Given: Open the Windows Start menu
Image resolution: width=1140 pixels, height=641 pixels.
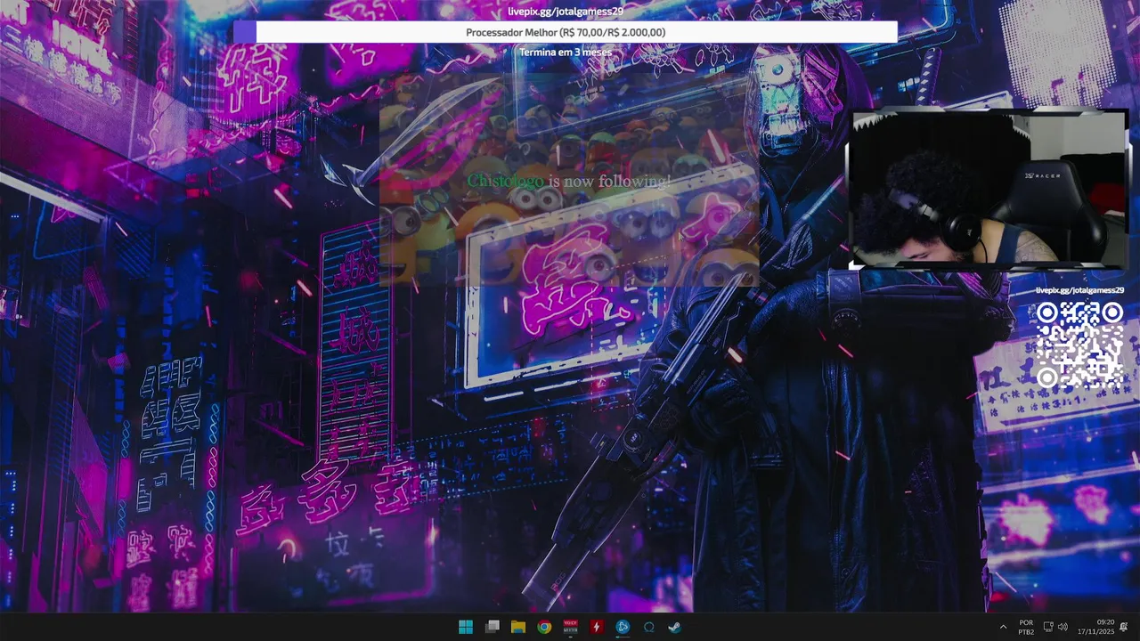Looking at the screenshot, I should point(466,627).
